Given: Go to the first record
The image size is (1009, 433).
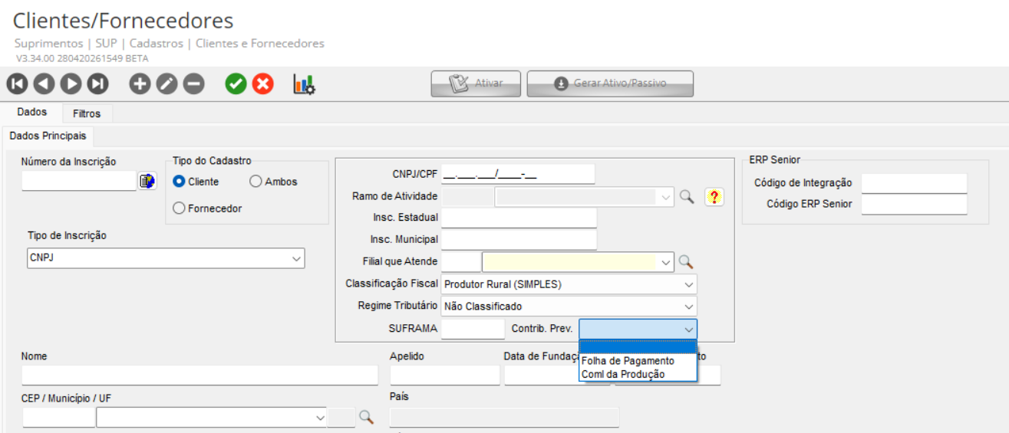Looking at the screenshot, I should (17, 84).
